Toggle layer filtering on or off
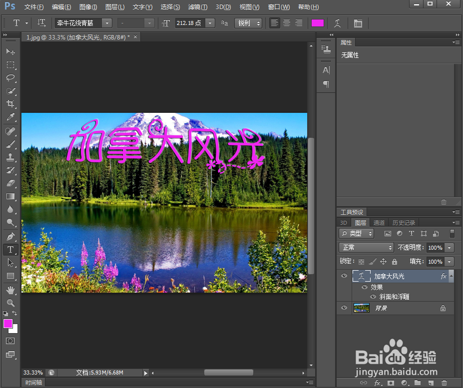Viewport: 463px width, 388px height. pyautogui.click(x=452, y=233)
